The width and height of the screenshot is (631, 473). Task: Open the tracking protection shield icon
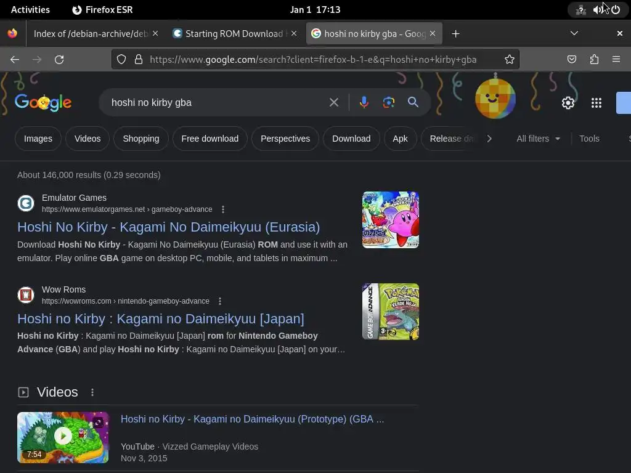[x=121, y=60]
